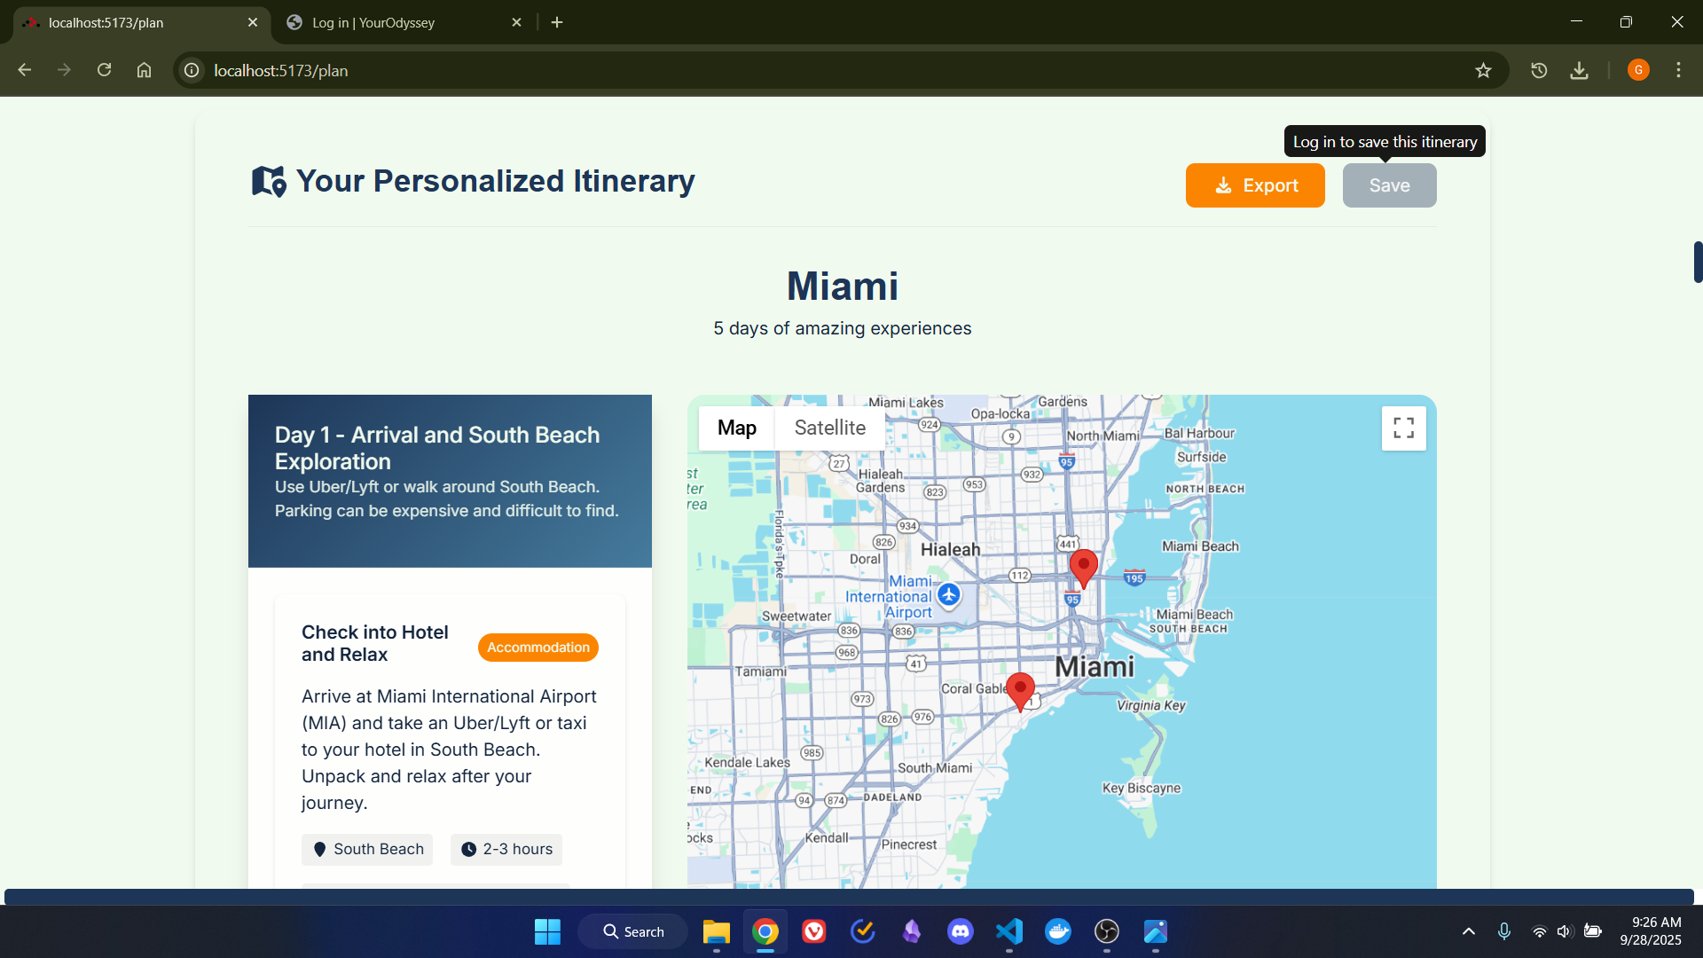Bookmark this page with the star icon
The image size is (1703, 958).
(1483, 71)
